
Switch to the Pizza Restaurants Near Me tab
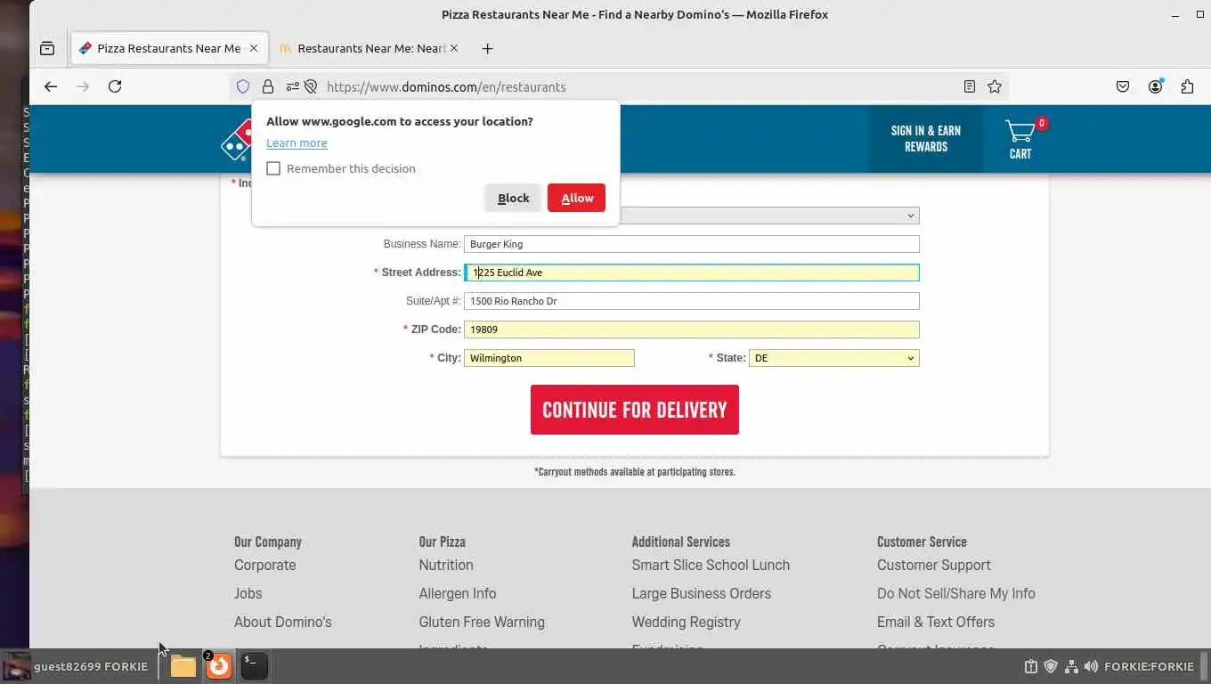point(167,49)
